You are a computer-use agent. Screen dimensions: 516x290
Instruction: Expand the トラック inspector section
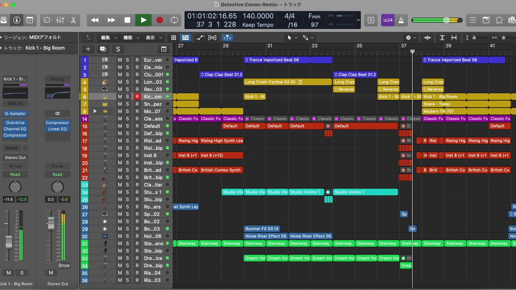[2, 48]
